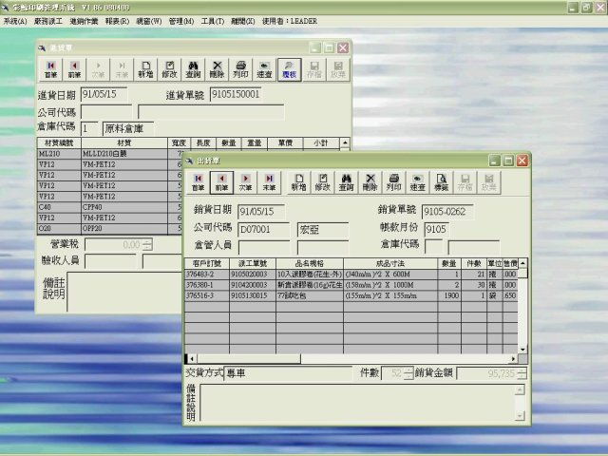The width and height of the screenshot is (608, 456).
Task: Click 修改 (edit) icon in 出貨單 toolbar
Action: (323, 180)
